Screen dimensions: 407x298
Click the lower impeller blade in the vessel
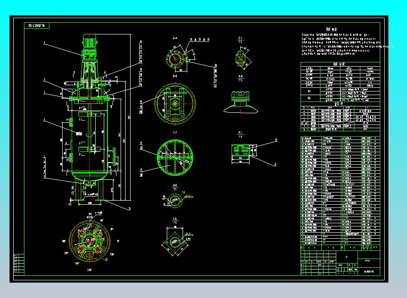click(x=90, y=149)
